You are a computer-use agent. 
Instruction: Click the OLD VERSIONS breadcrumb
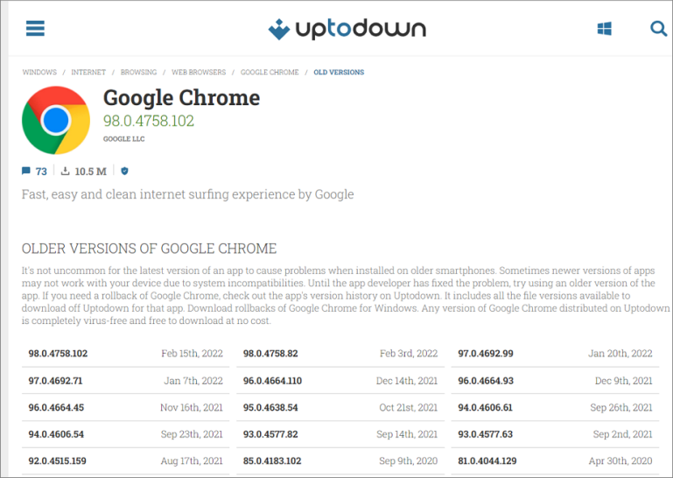click(x=339, y=73)
